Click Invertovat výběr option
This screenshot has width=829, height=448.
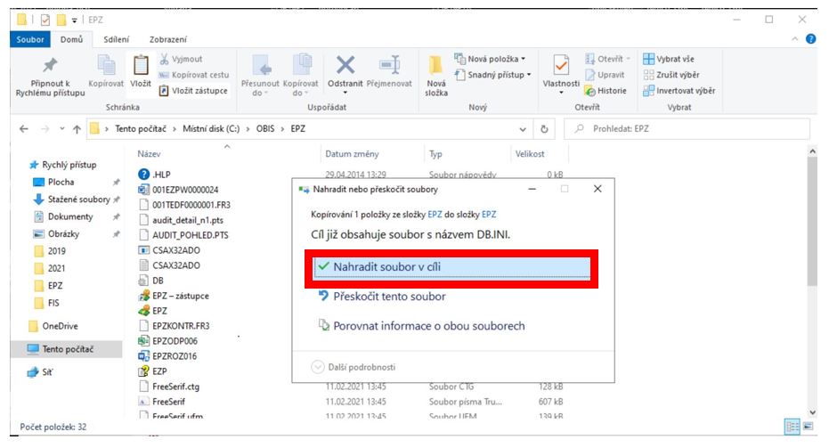[x=680, y=90]
